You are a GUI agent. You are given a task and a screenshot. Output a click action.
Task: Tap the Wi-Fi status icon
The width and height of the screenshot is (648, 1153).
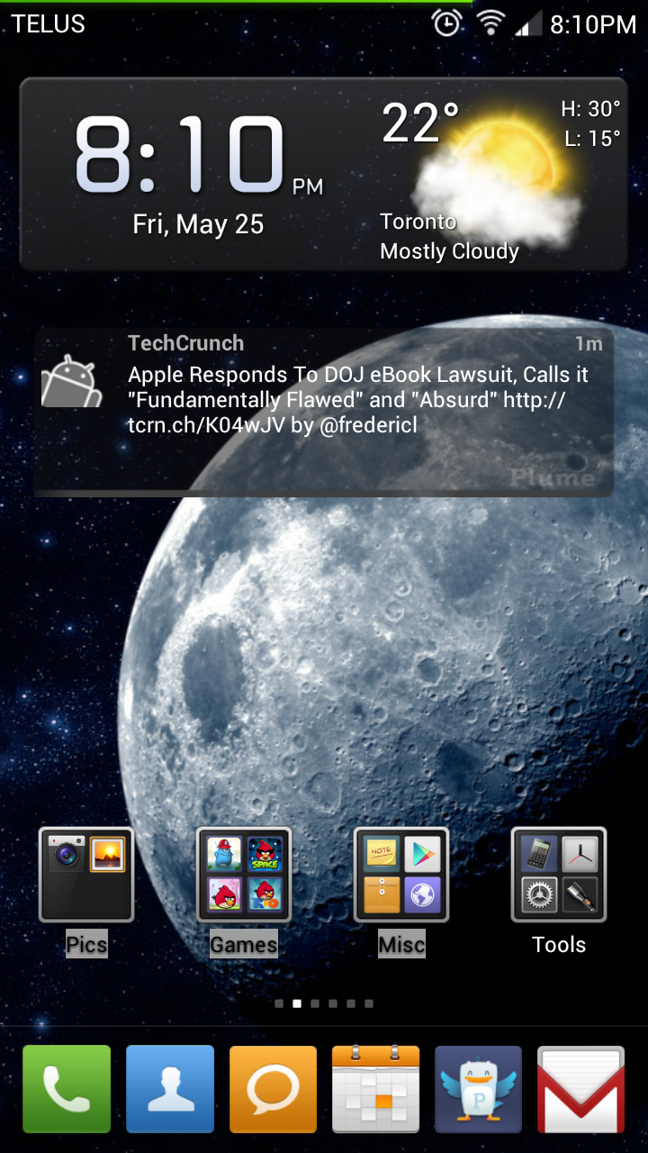(490, 23)
